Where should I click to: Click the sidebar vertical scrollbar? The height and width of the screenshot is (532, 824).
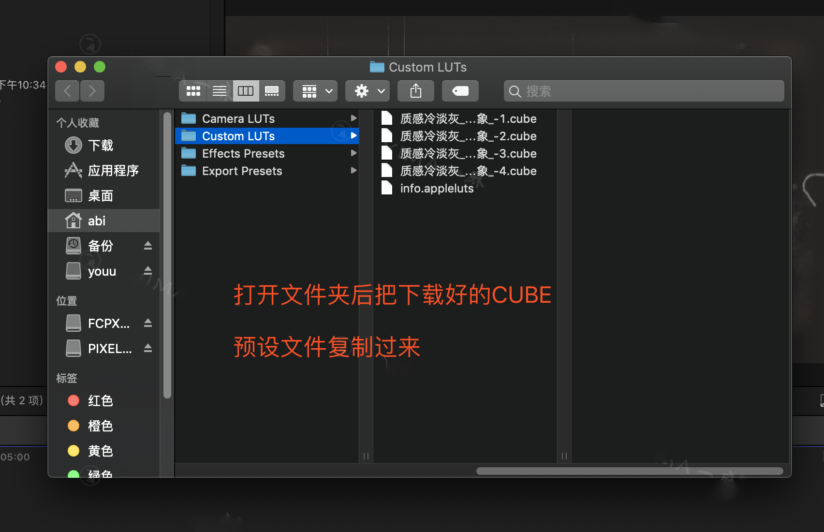click(x=167, y=255)
